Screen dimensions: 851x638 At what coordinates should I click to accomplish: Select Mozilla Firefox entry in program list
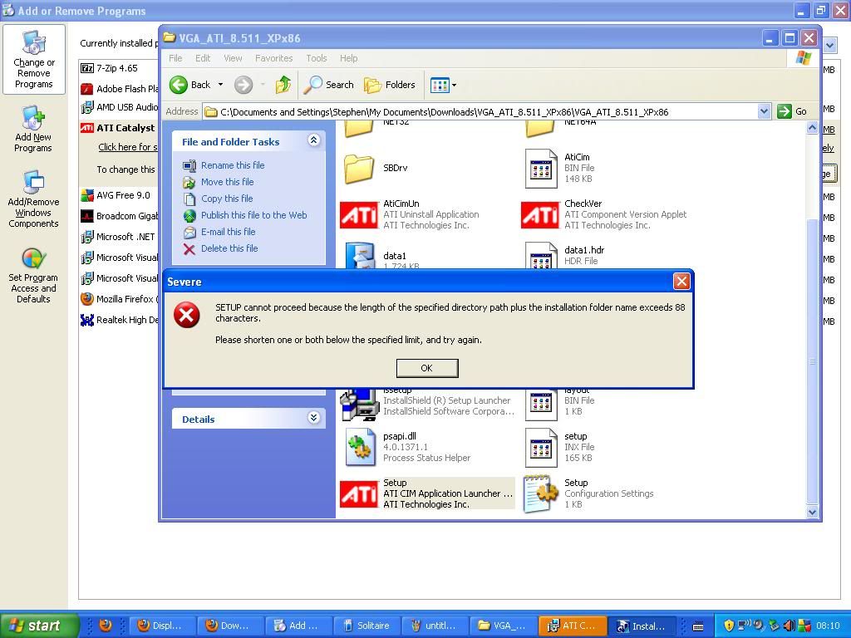point(120,299)
